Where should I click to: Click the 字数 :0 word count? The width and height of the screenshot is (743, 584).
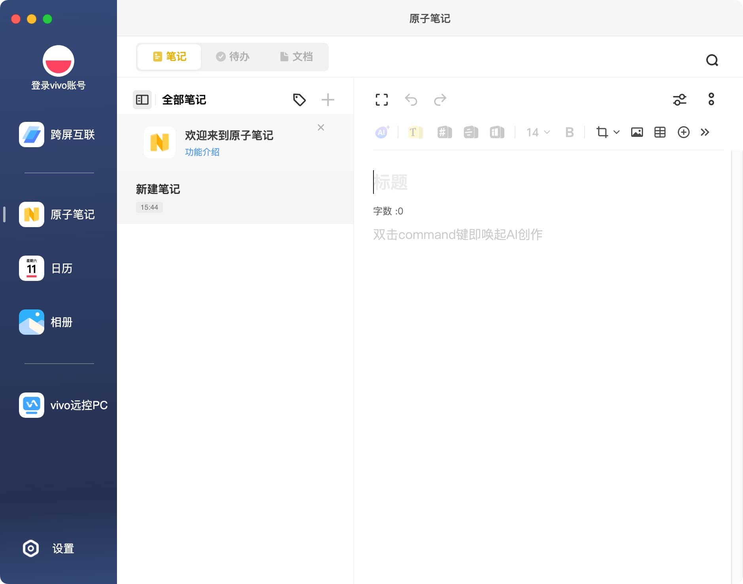[388, 211]
